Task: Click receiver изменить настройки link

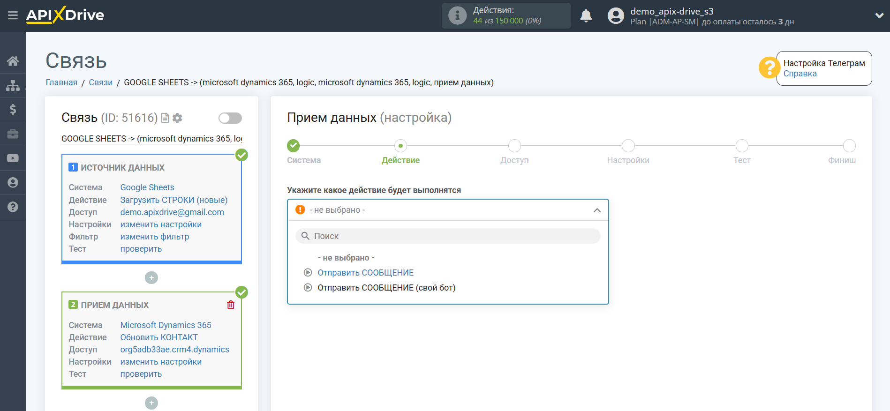Action: click(x=161, y=362)
